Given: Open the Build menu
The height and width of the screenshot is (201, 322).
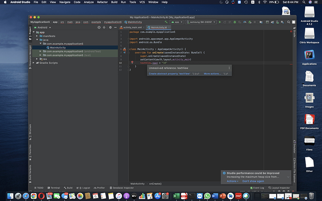Looking at the screenshot, I should (114, 2).
